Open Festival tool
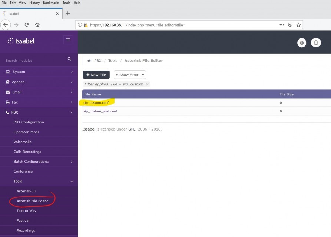 (23, 221)
